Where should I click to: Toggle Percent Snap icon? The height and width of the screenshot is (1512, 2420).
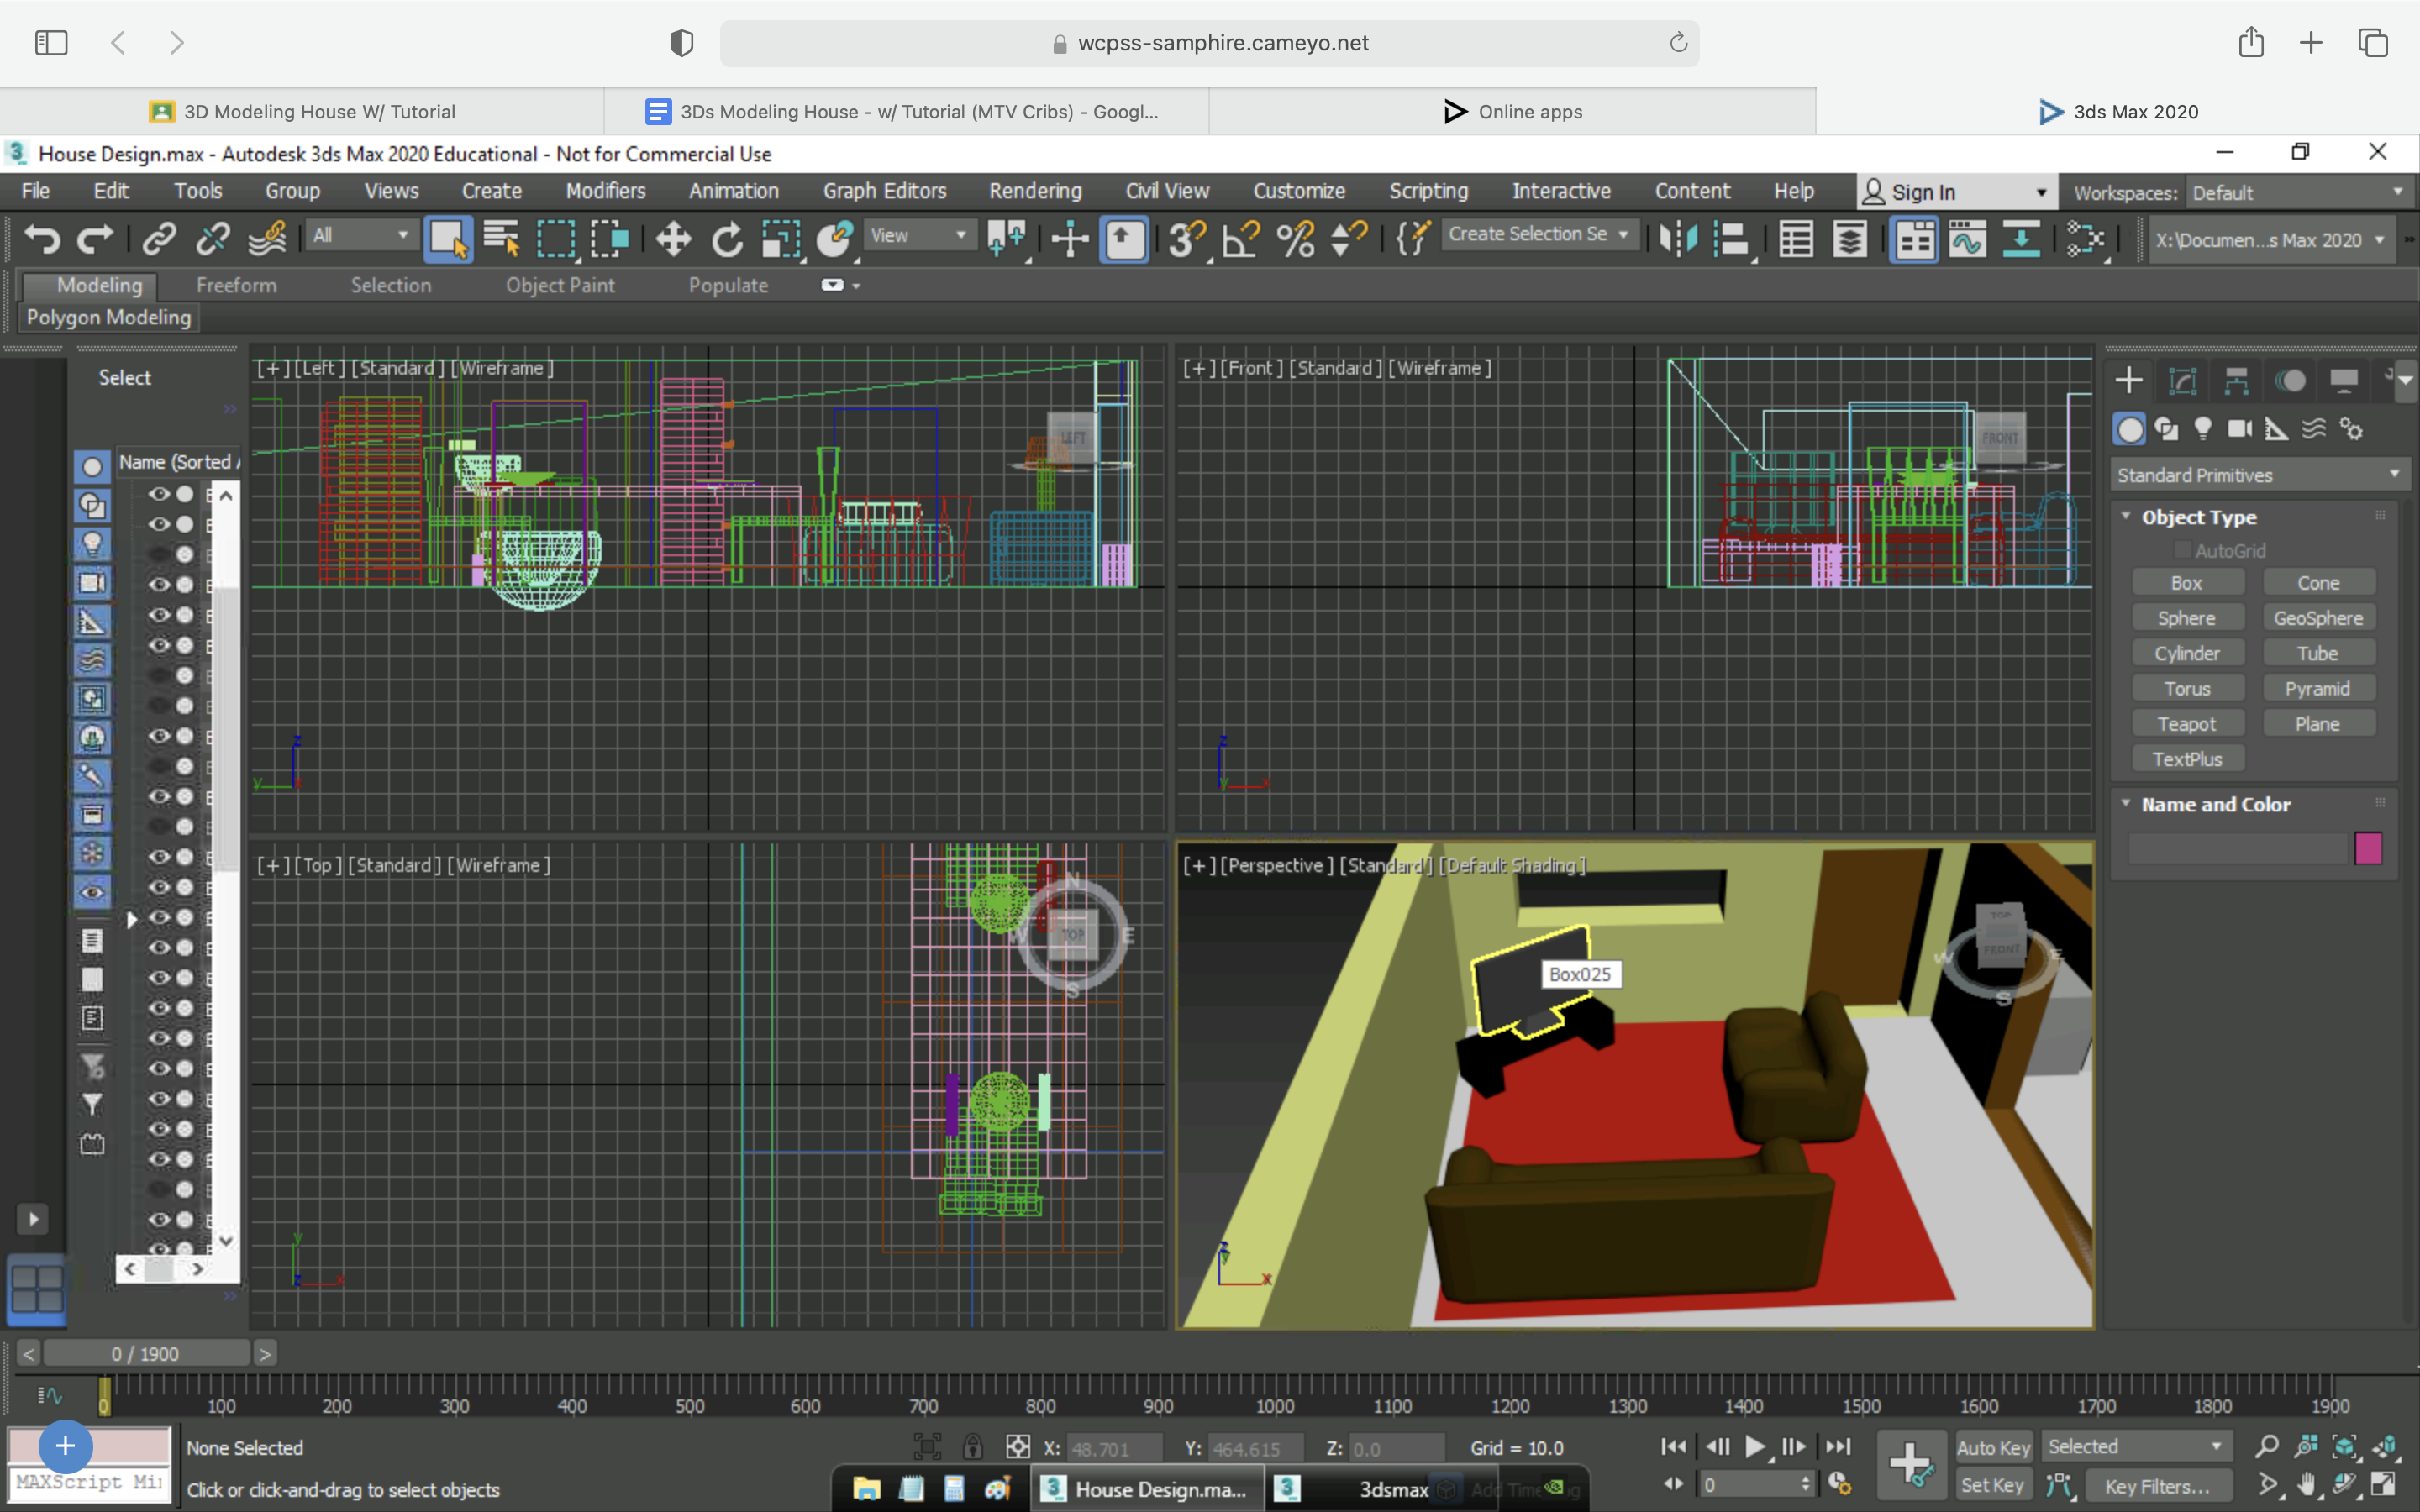click(1295, 239)
